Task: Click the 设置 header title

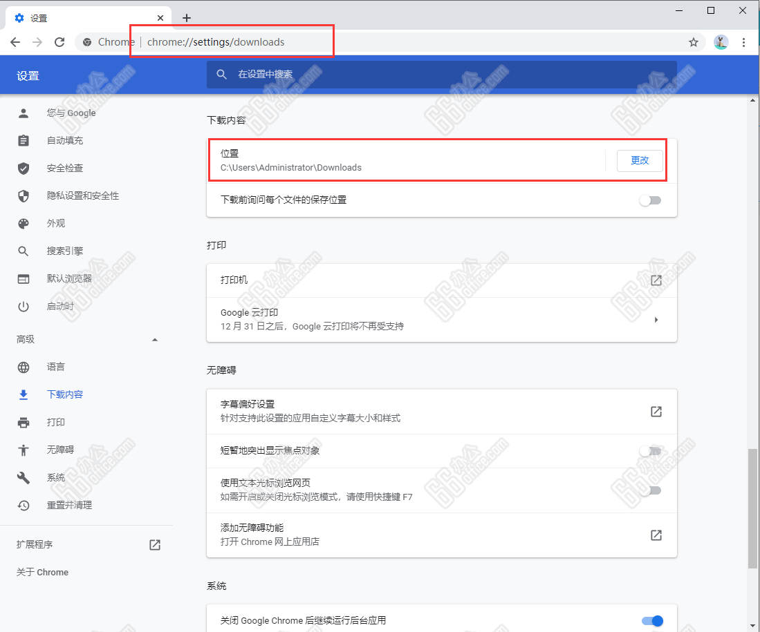Action: pyautogui.click(x=28, y=76)
